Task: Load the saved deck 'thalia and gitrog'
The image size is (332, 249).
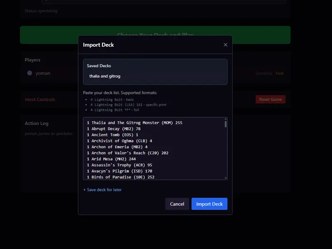Action: [x=105, y=76]
